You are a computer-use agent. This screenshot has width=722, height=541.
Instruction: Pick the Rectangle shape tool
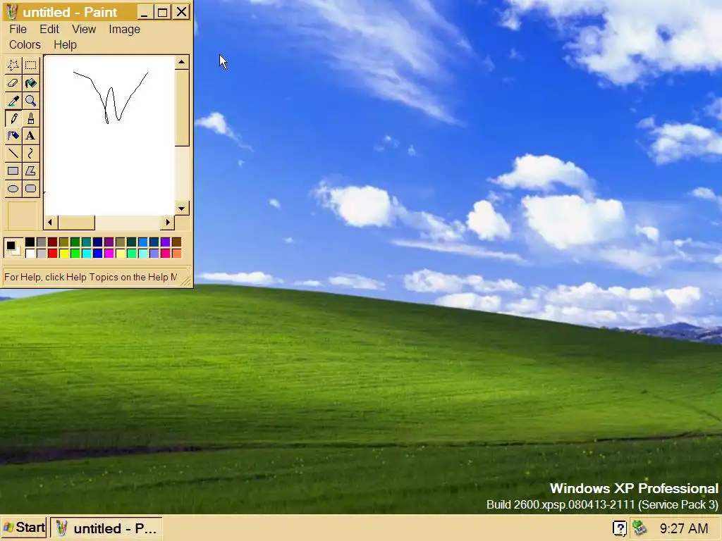(13, 171)
